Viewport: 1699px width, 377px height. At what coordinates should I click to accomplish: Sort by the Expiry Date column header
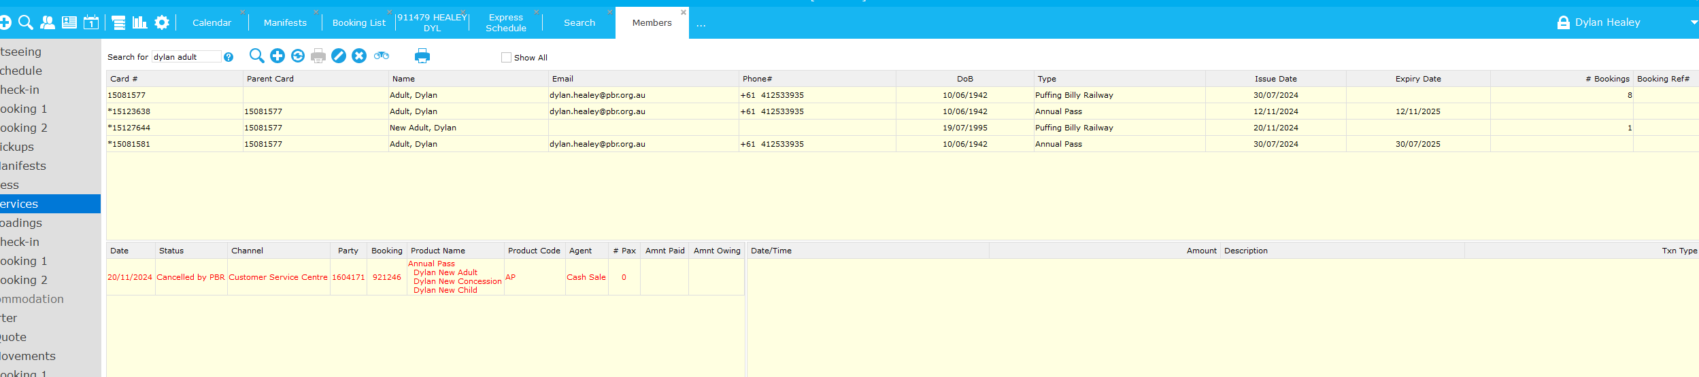pyautogui.click(x=1418, y=79)
